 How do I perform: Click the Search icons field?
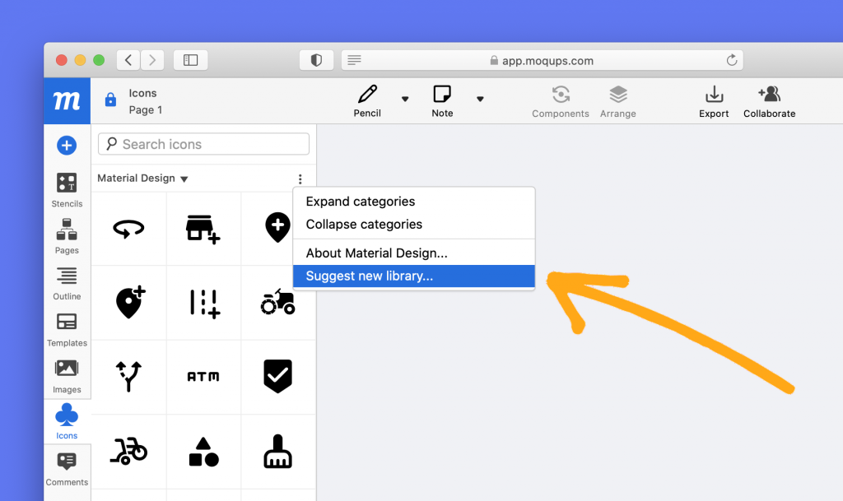[204, 144]
